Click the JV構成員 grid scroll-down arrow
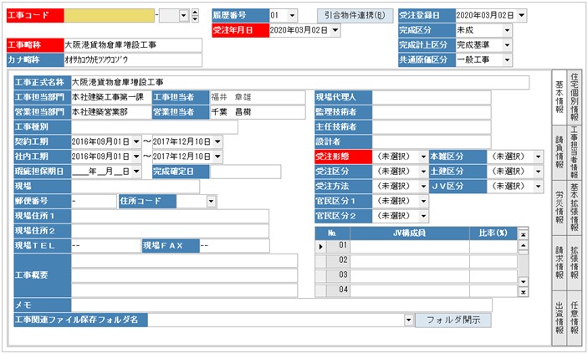Image resolution: width=588 pixels, height=354 pixels. [524, 282]
